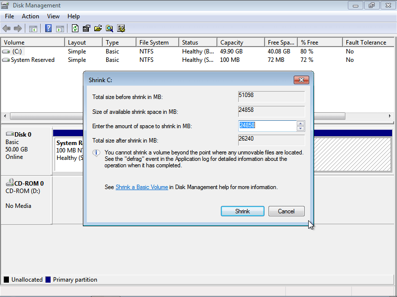Click the horizontal scrollbar left arrow
Viewport: 397px width, 297px height.
click(x=6, y=116)
